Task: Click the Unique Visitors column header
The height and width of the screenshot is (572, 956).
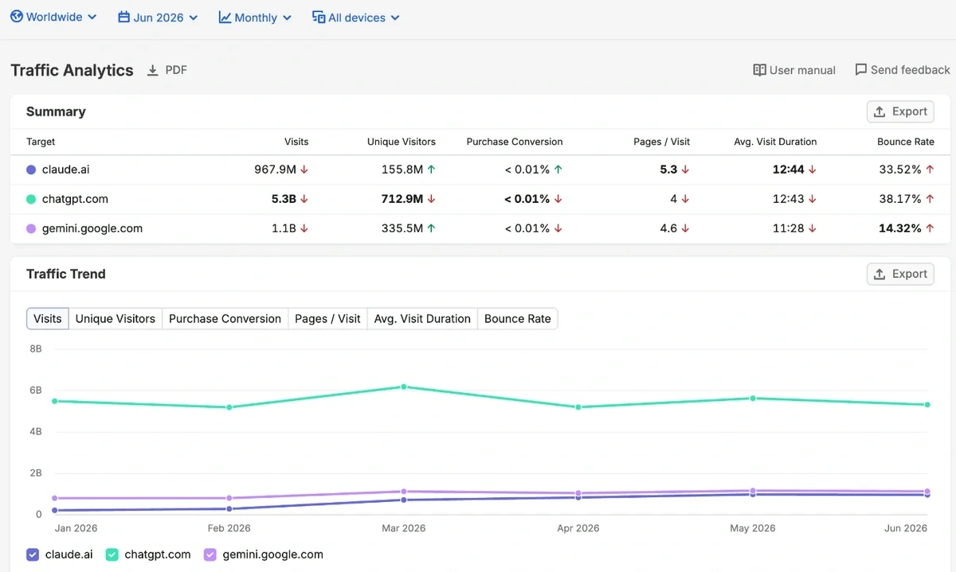Action: pyautogui.click(x=402, y=142)
